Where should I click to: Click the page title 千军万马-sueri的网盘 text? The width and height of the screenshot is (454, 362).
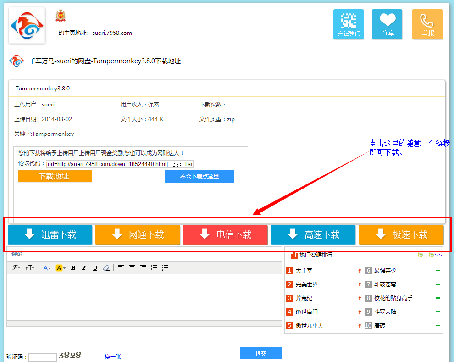105,61
